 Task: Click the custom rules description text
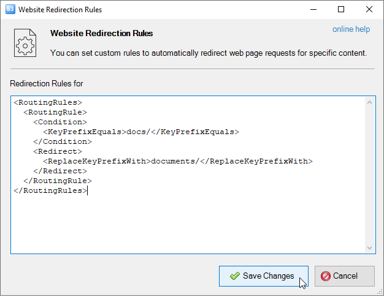tap(209, 53)
